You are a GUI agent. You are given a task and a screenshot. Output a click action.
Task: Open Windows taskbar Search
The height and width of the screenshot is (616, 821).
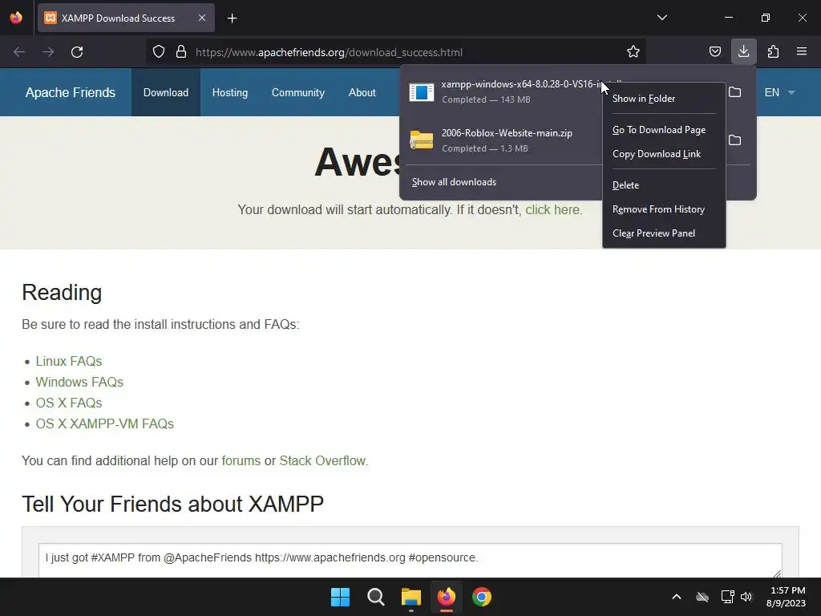click(375, 597)
